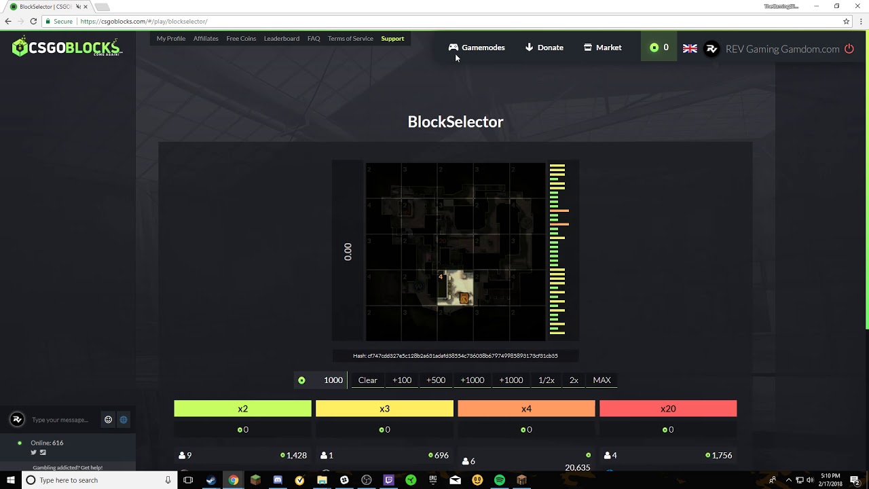Image resolution: width=869 pixels, height=489 pixels.
Task: Open the Donate page
Action: (x=544, y=48)
